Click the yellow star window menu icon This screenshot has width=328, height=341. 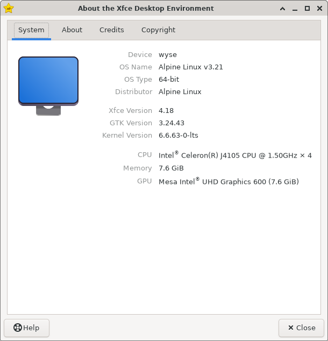9,8
